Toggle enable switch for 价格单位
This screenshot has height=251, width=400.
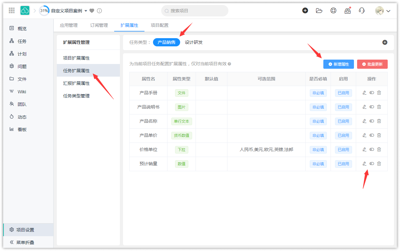pos(372,149)
